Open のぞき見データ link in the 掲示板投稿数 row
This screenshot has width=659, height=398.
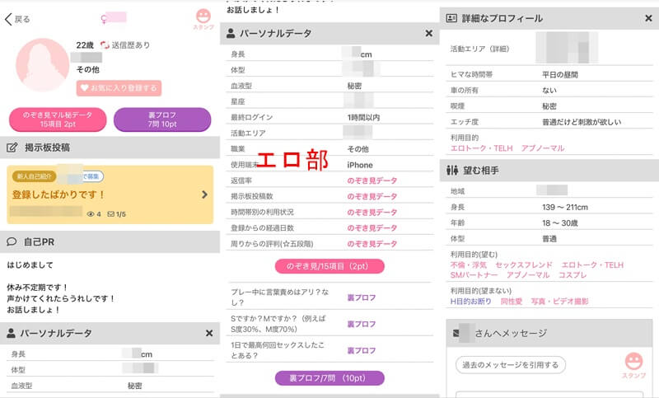tap(372, 196)
